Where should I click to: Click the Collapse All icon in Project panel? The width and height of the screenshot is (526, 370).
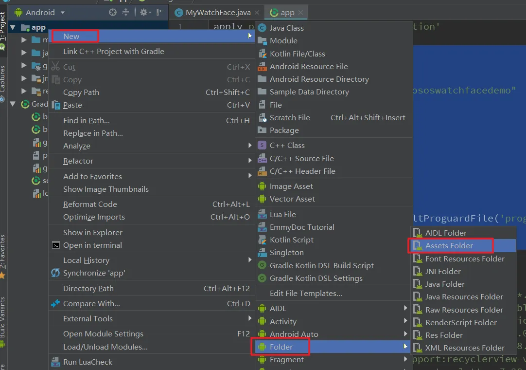coord(126,12)
